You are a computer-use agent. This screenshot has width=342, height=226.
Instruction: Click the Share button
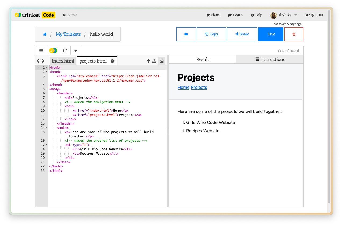242,34
